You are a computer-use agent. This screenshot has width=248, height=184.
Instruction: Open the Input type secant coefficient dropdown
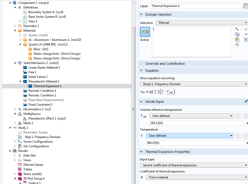pyautogui.click(x=194, y=165)
